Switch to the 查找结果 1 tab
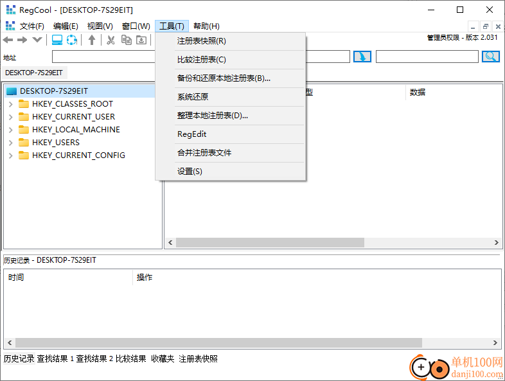Image resolution: width=505 pixels, height=381 pixels. click(x=55, y=359)
